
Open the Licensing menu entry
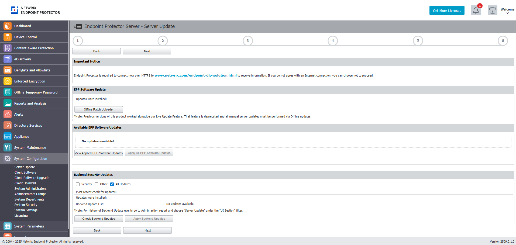[x=21, y=215]
